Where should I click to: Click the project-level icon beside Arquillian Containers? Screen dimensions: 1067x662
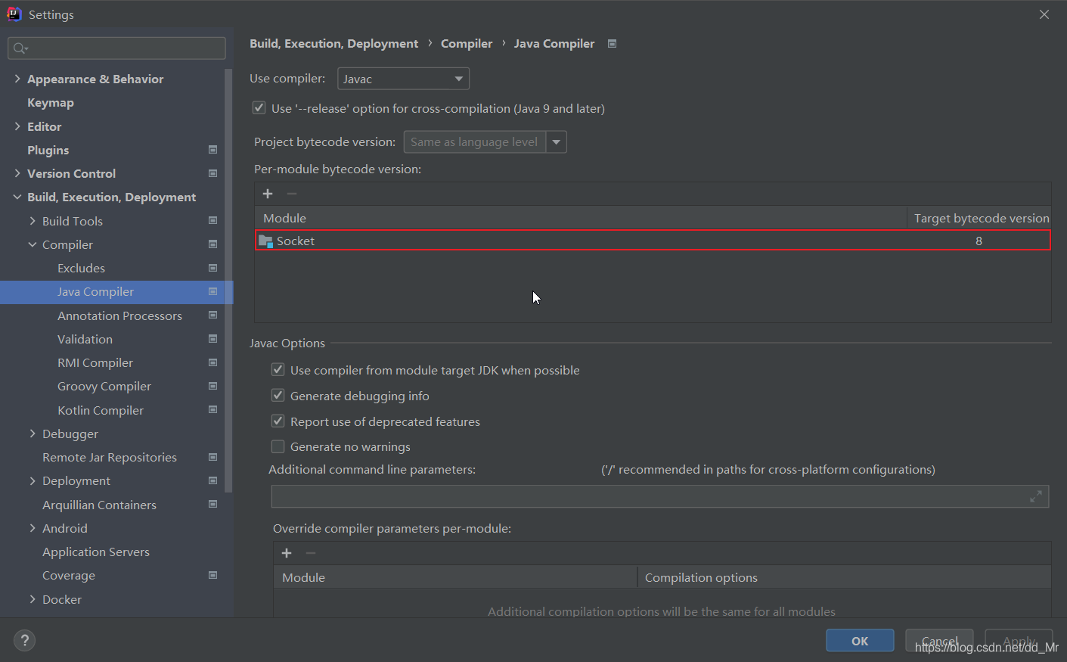[213, 505]
